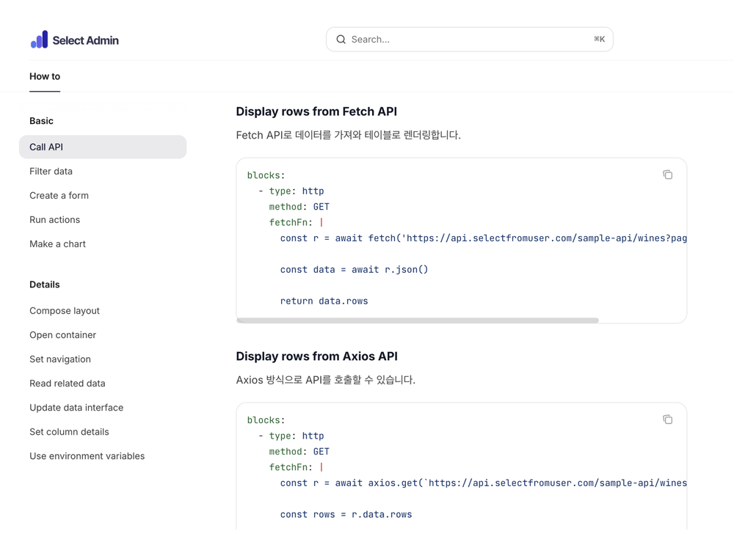Click the Select Admin brand name

pos(85,40)
